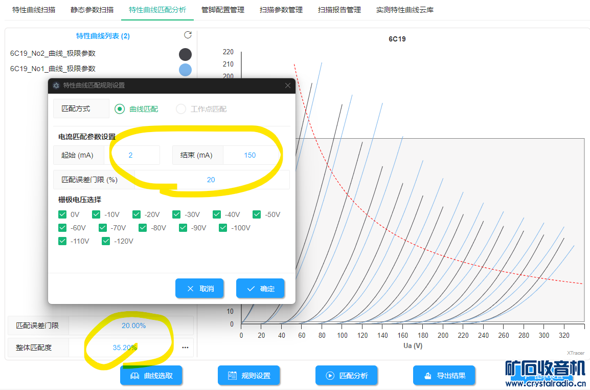Image resolution: width=590 pixels, height=390 pixels.
Task: Toggle the -80V grid voltage checkbox
Action: pyautogui.click(x=143, y=228)
